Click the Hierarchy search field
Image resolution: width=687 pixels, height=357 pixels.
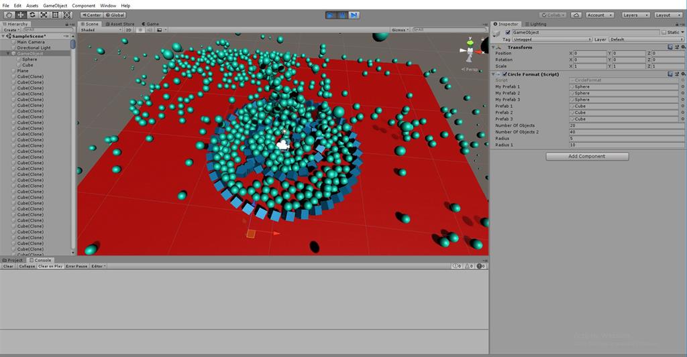[48, 29]
